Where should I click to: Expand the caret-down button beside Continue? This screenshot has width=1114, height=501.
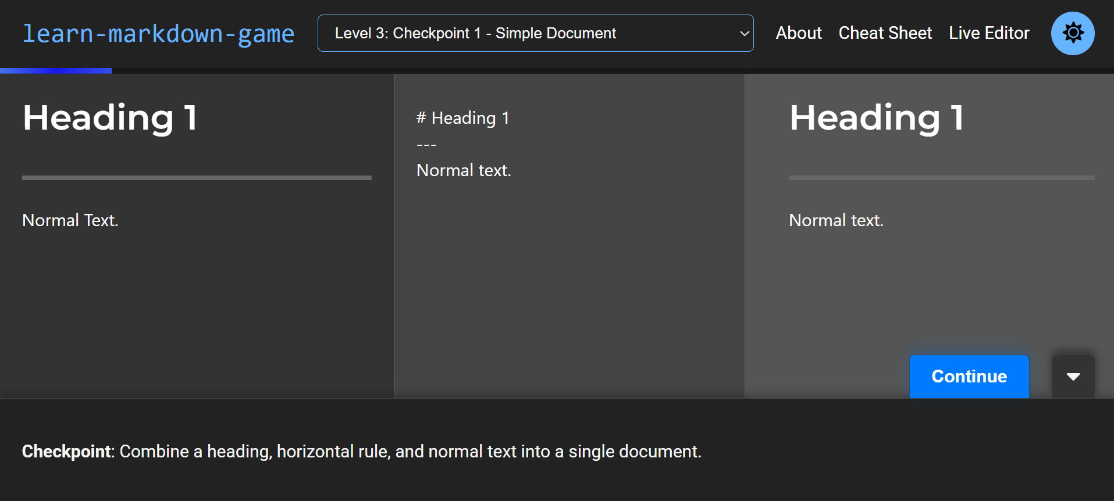tap(1073, 377)
